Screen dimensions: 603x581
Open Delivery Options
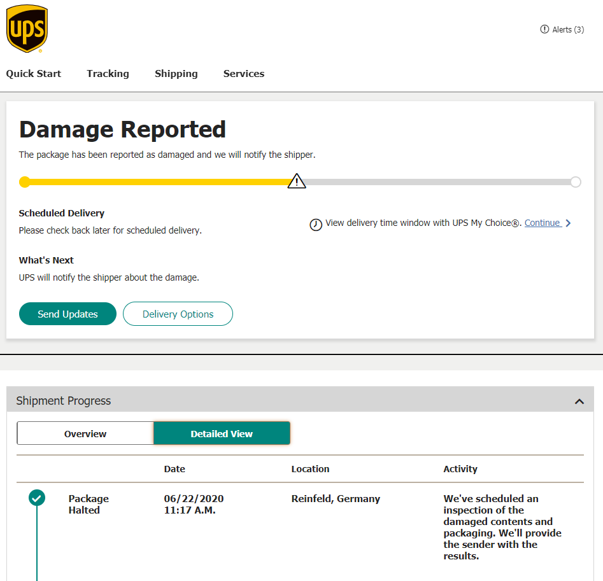pyautogui.click(x=178, y=314)
